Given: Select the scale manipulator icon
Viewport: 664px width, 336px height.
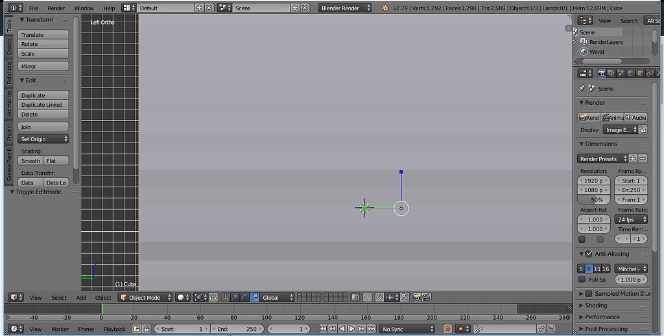Looking at the screenshot, I should (x=254, y=297).
